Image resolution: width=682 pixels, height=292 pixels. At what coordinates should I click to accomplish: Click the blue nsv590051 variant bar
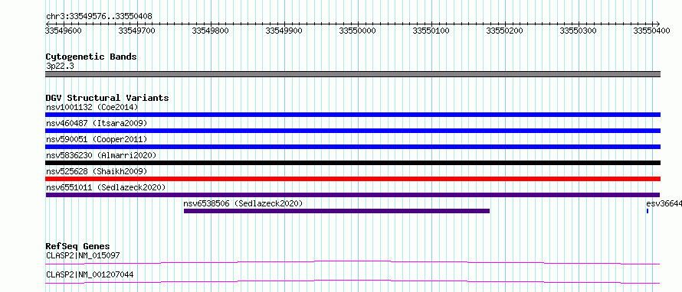352,147
